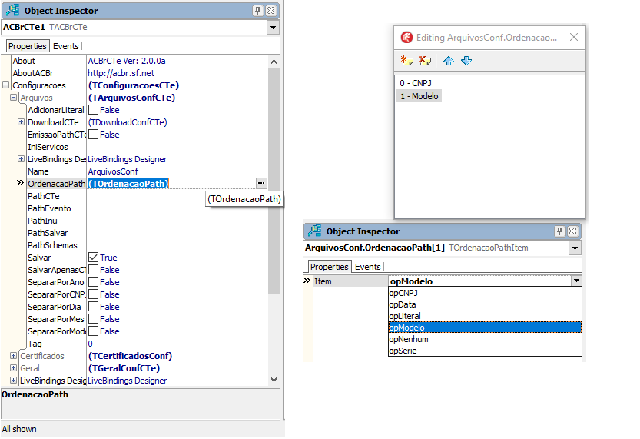Choose opModelo from the Item list
This screenshot has width=640, height=439.
(x=485, y=328)
